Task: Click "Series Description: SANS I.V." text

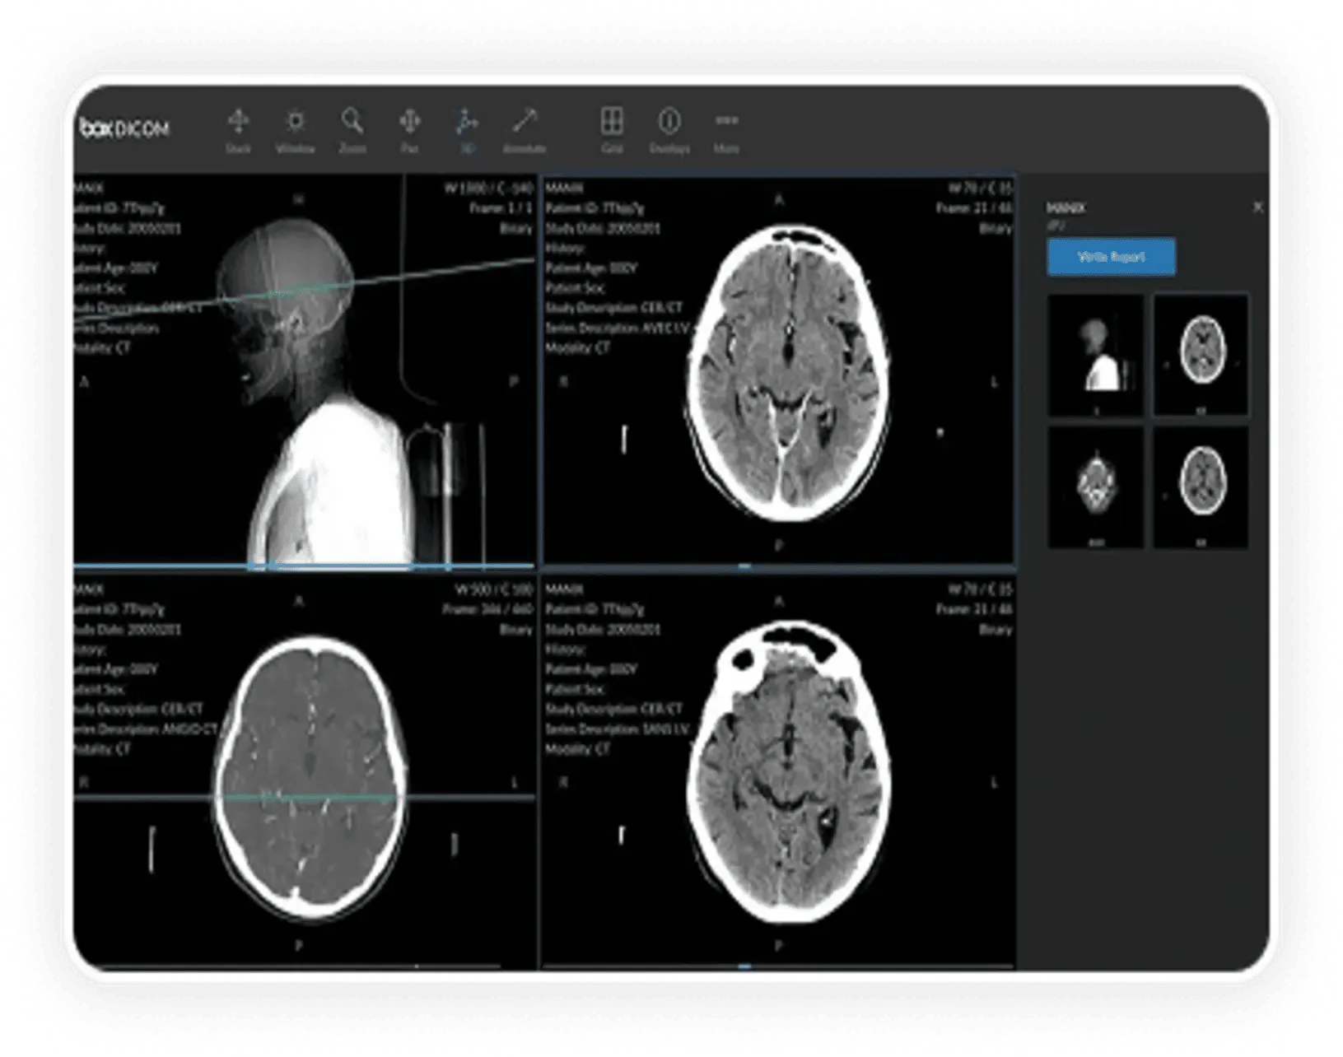Action: pos(617,729)
